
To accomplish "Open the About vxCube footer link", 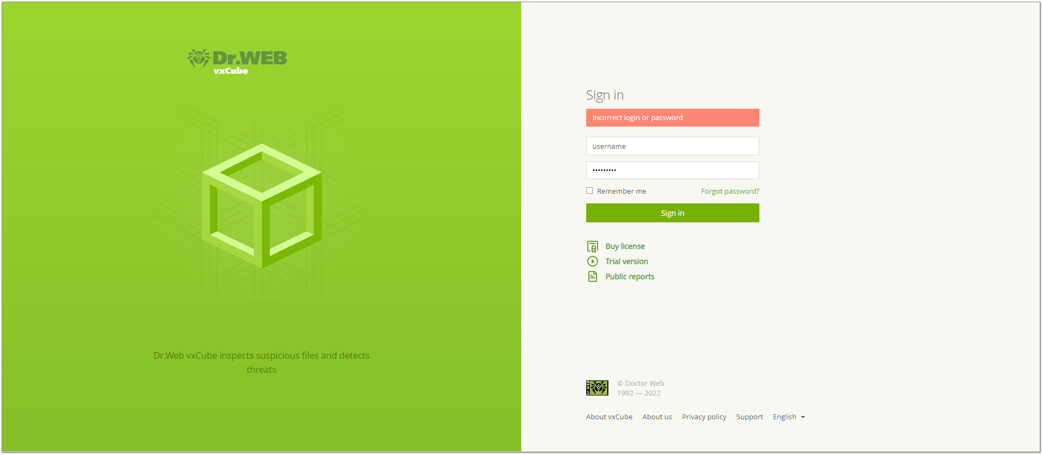I will 609,417.
